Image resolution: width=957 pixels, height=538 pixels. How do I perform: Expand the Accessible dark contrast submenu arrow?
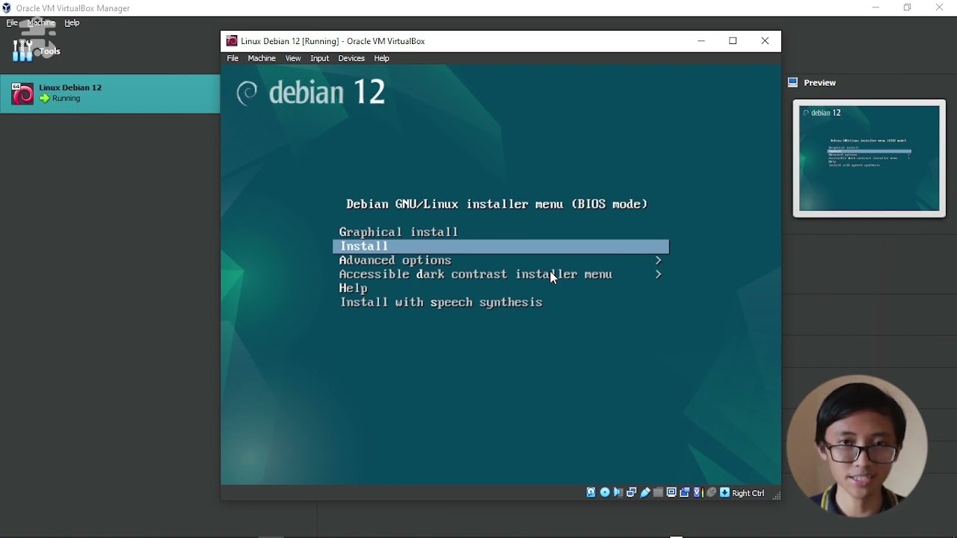(x=658, y=274)
